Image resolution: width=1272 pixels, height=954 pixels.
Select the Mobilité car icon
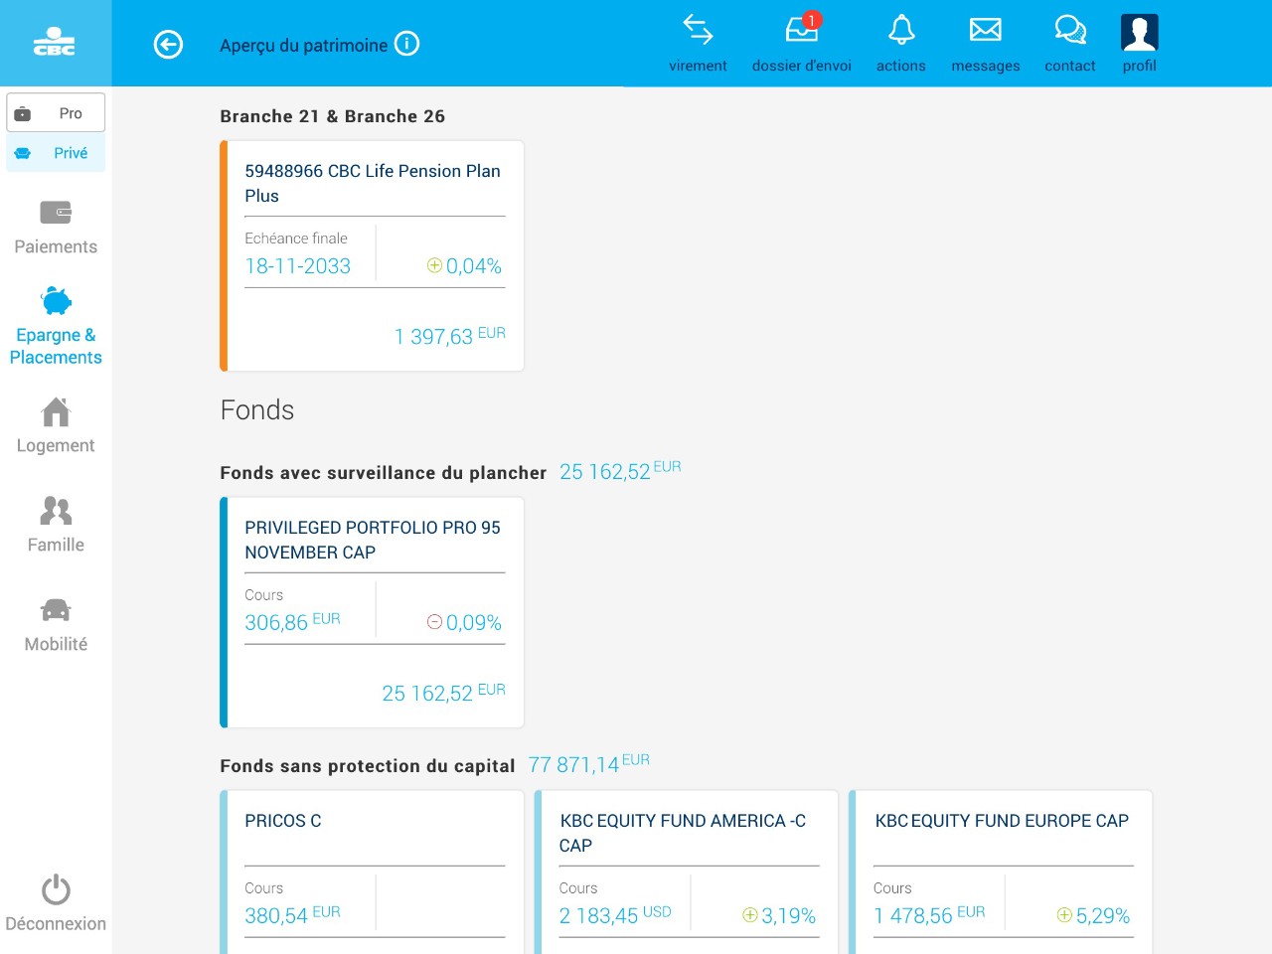click(56, 609)
